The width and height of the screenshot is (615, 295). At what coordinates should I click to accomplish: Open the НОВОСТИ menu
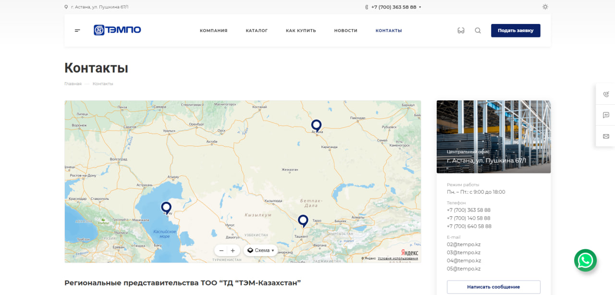346,30
